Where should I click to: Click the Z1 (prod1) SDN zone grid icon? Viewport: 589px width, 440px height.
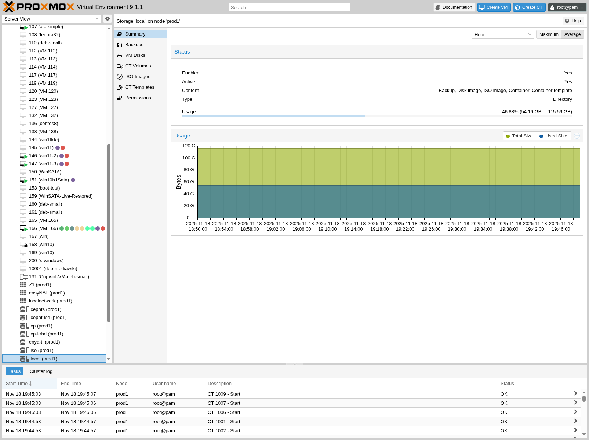pyautogui.click(x=23, y=285)
